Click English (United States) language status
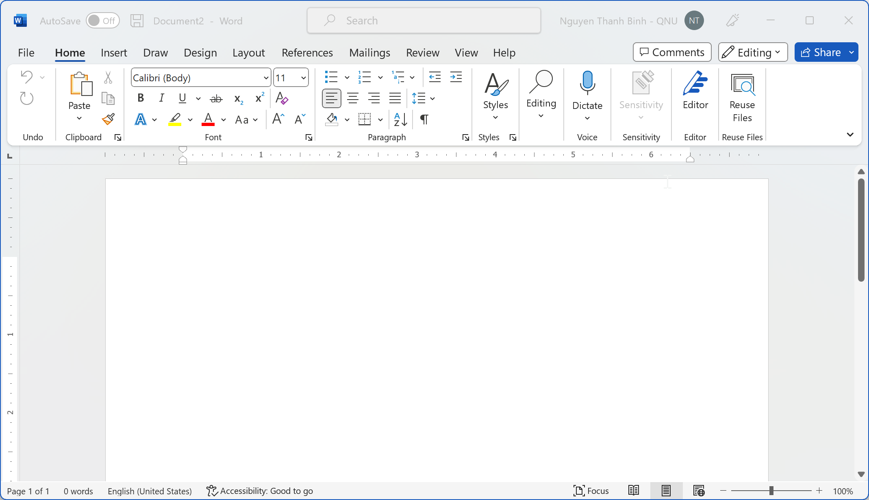Image resolution: width=869 pixels, height=500 pixels. pyautogui.click(x=150, y=491)
